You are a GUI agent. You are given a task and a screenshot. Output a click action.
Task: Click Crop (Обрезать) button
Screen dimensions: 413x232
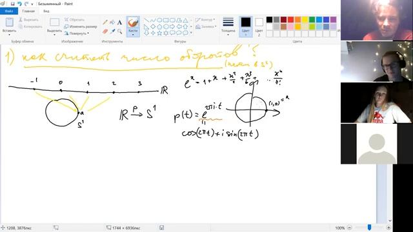75,20
